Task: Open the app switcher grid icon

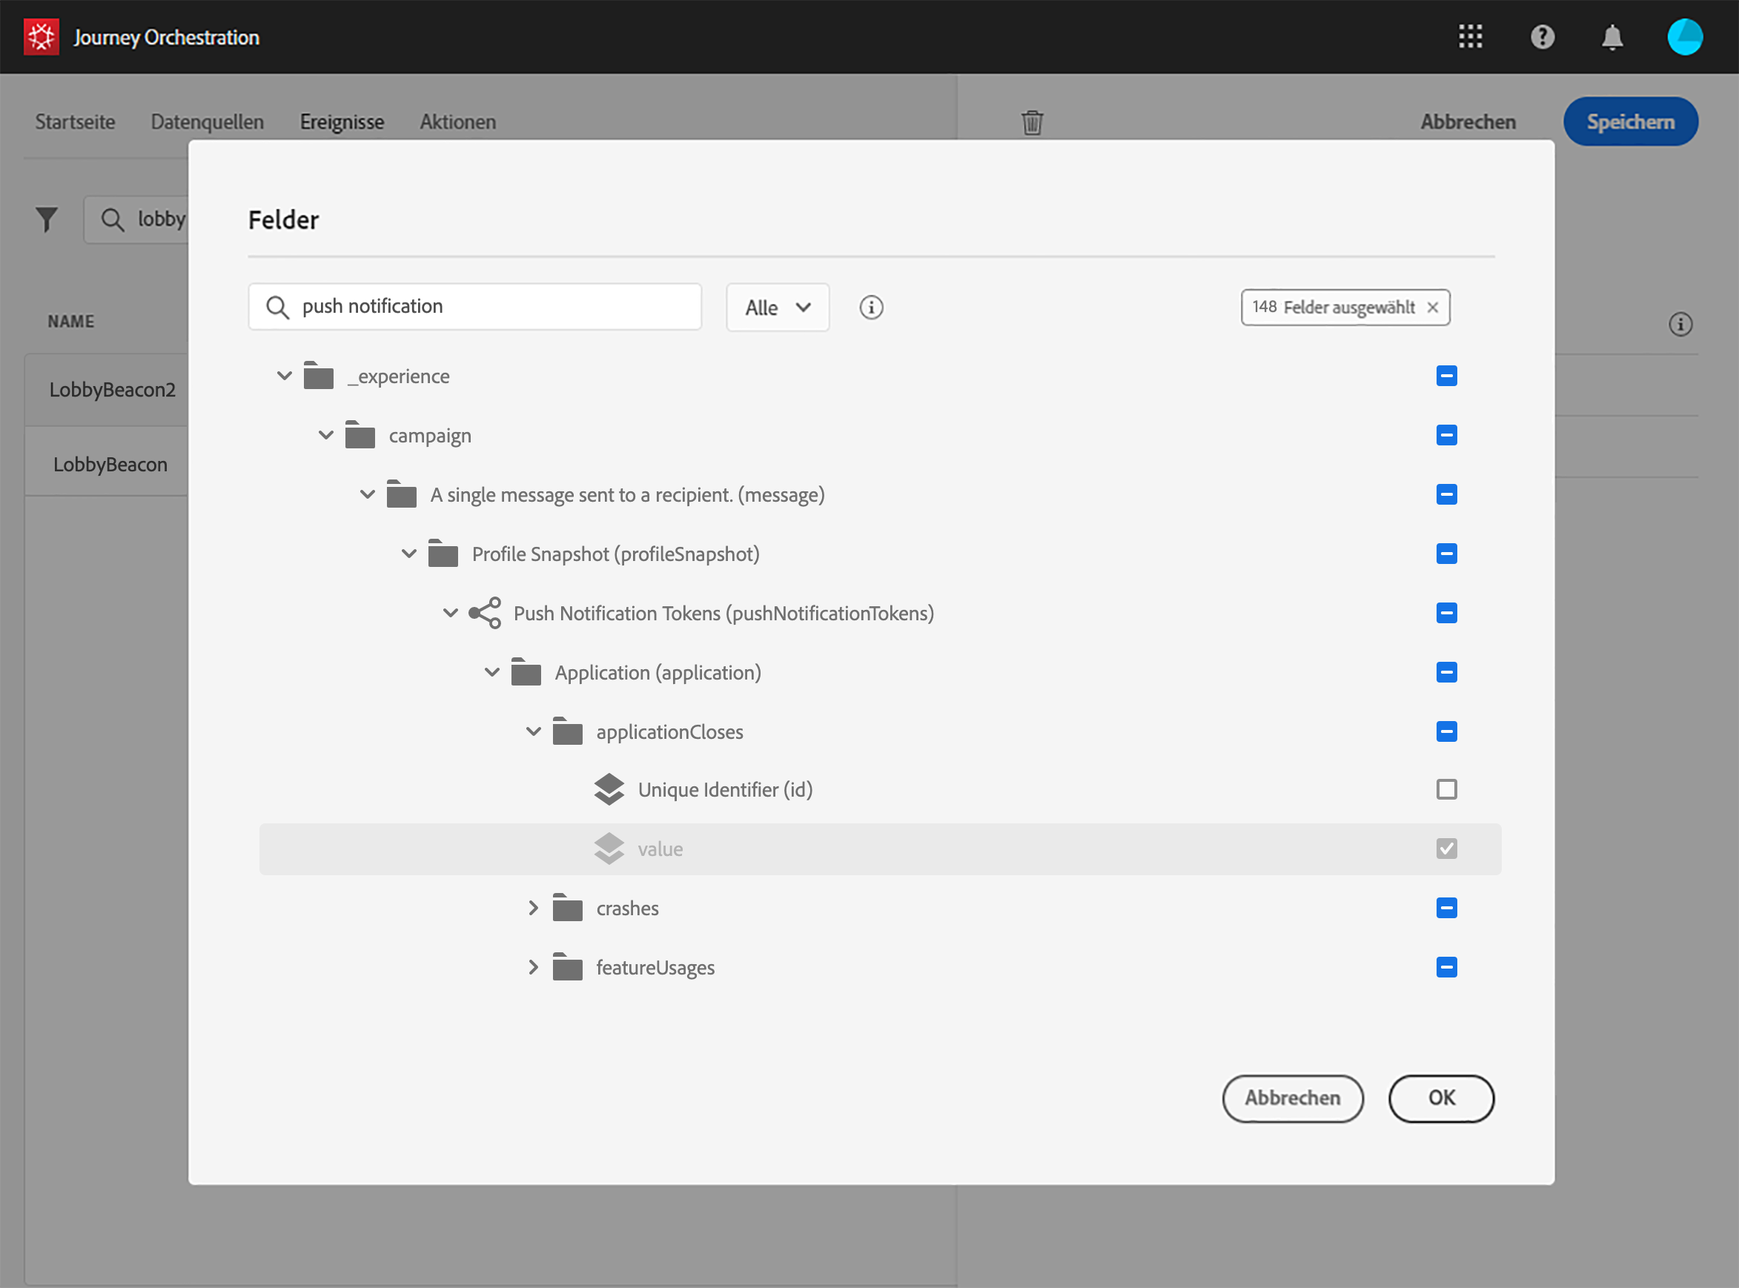Action: pos(1470,36)
